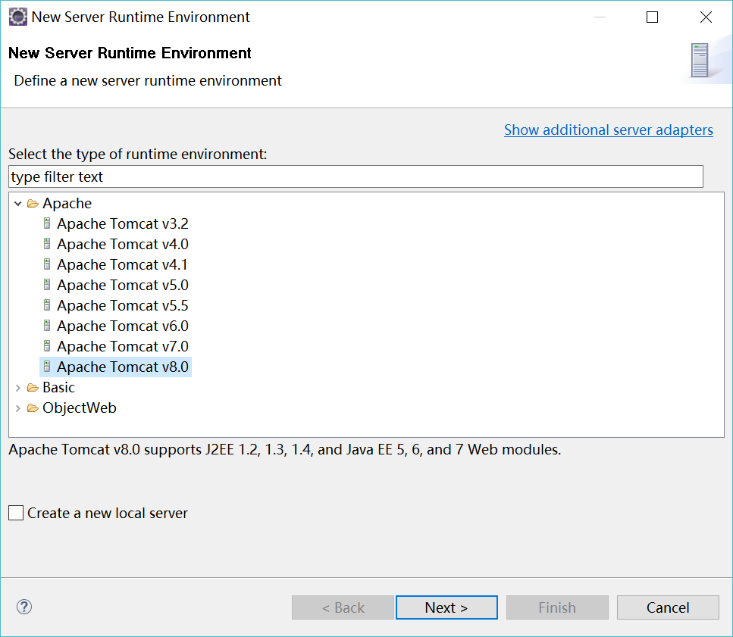This screenshot has height=637, width=733.
Task: Select Apache Tomcat v8.0 runtime
Action: [123, 367]
